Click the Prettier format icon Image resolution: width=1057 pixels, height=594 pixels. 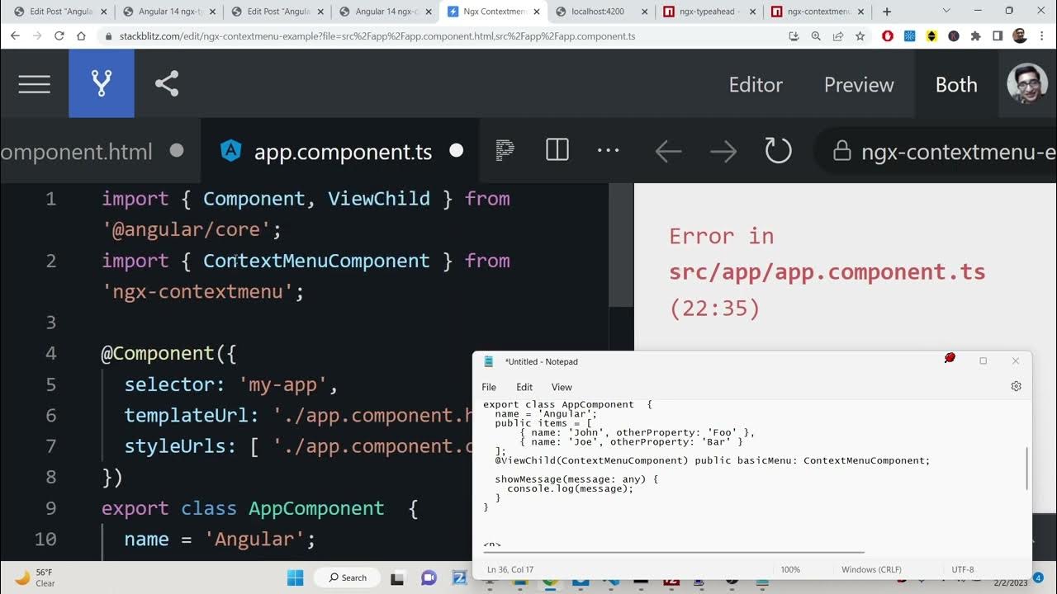[x=505, y=151]
